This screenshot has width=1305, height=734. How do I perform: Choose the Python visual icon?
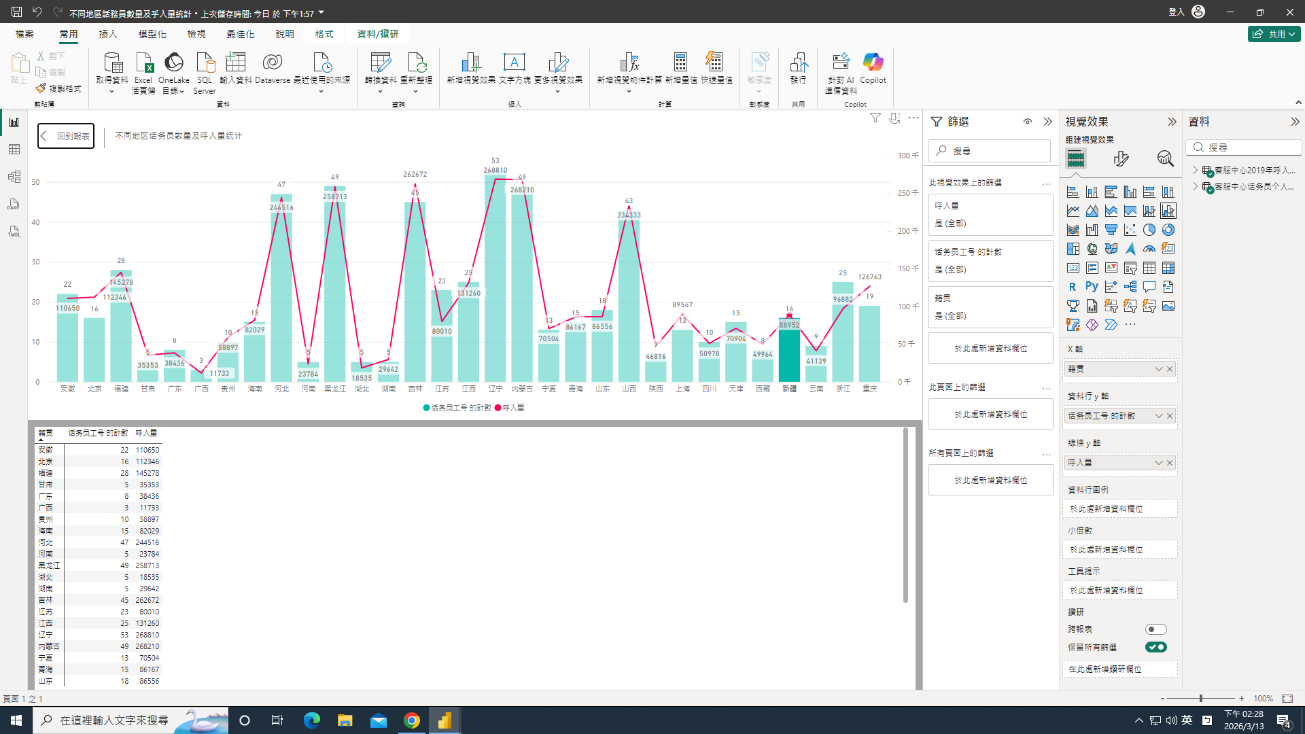1092,287
